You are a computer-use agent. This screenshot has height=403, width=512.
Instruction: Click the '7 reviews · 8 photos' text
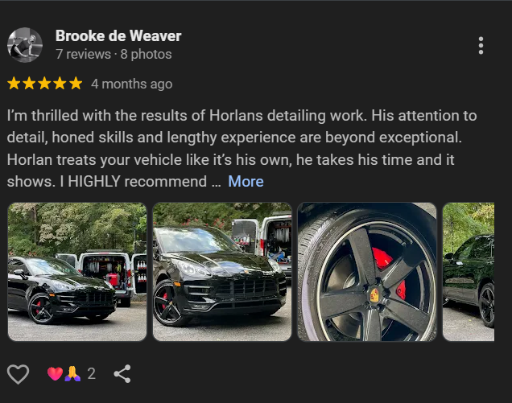click(x=114, y=54)
